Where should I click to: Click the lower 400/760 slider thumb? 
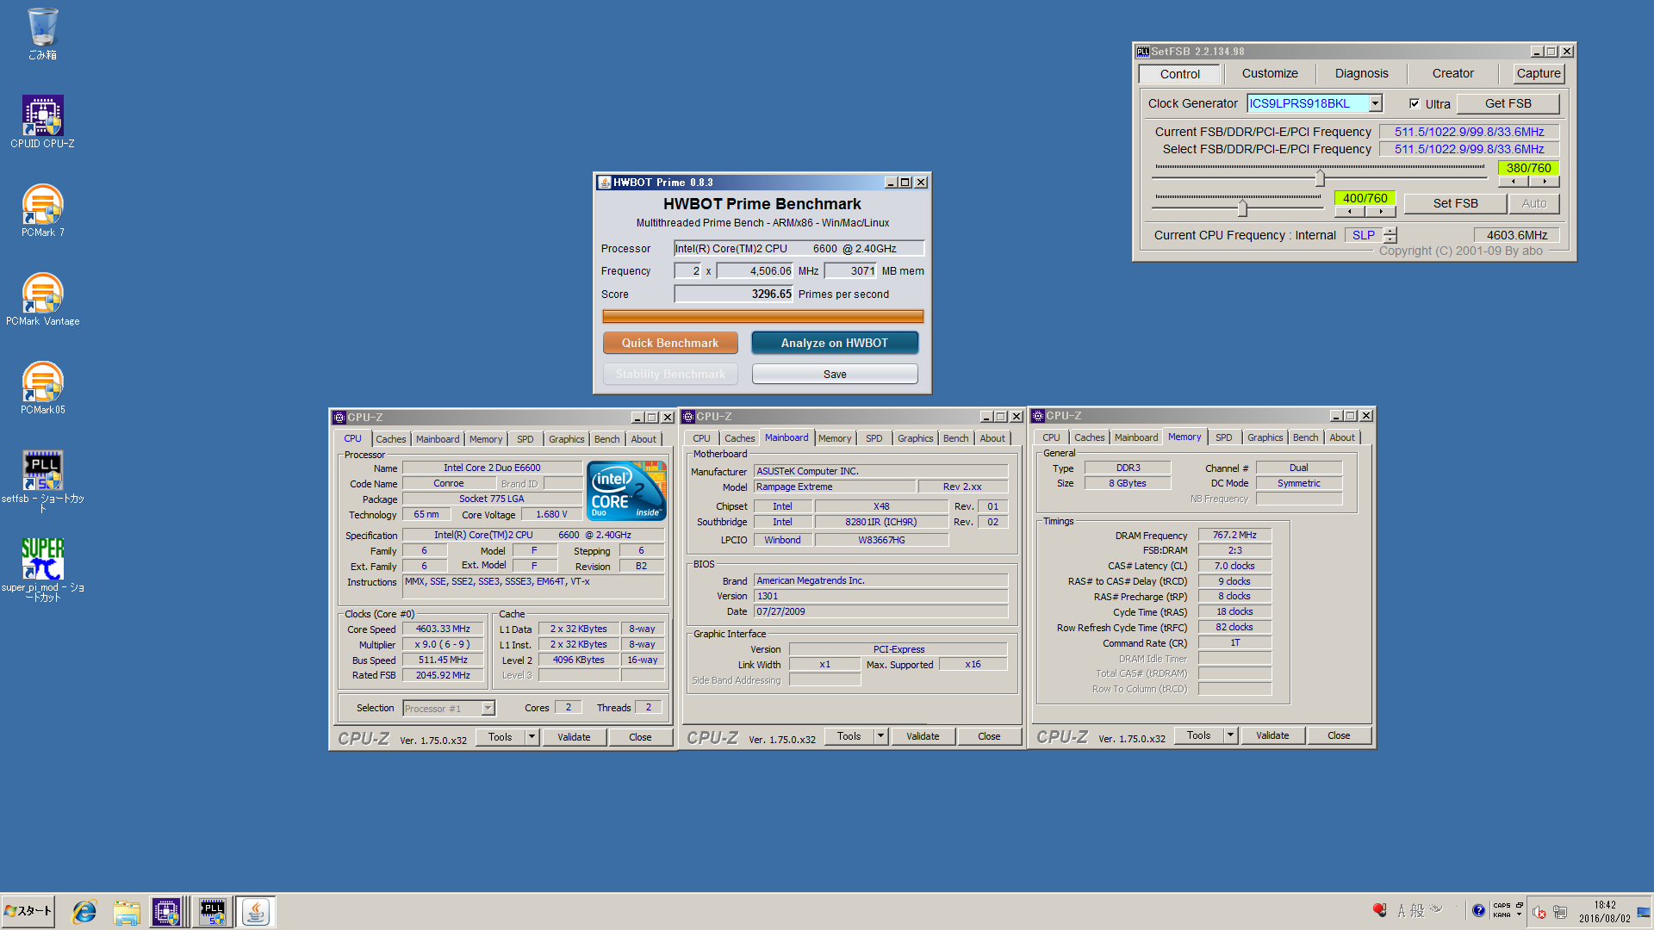1242,208
